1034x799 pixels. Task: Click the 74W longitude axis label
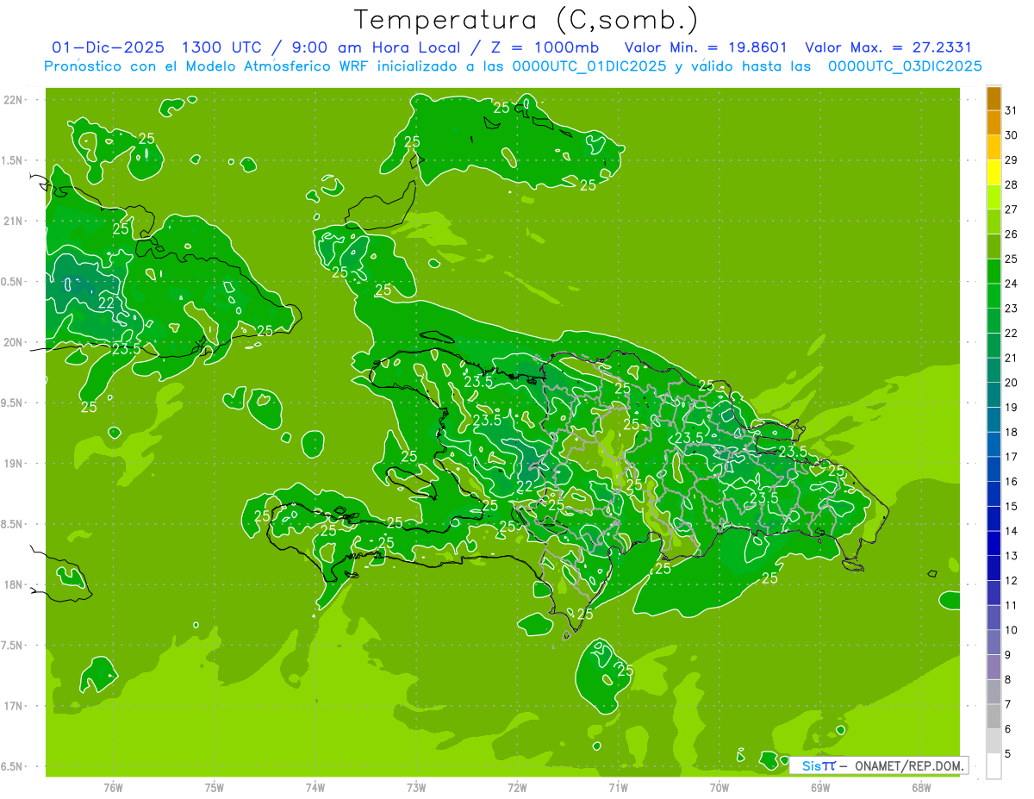tap(315, 788)
